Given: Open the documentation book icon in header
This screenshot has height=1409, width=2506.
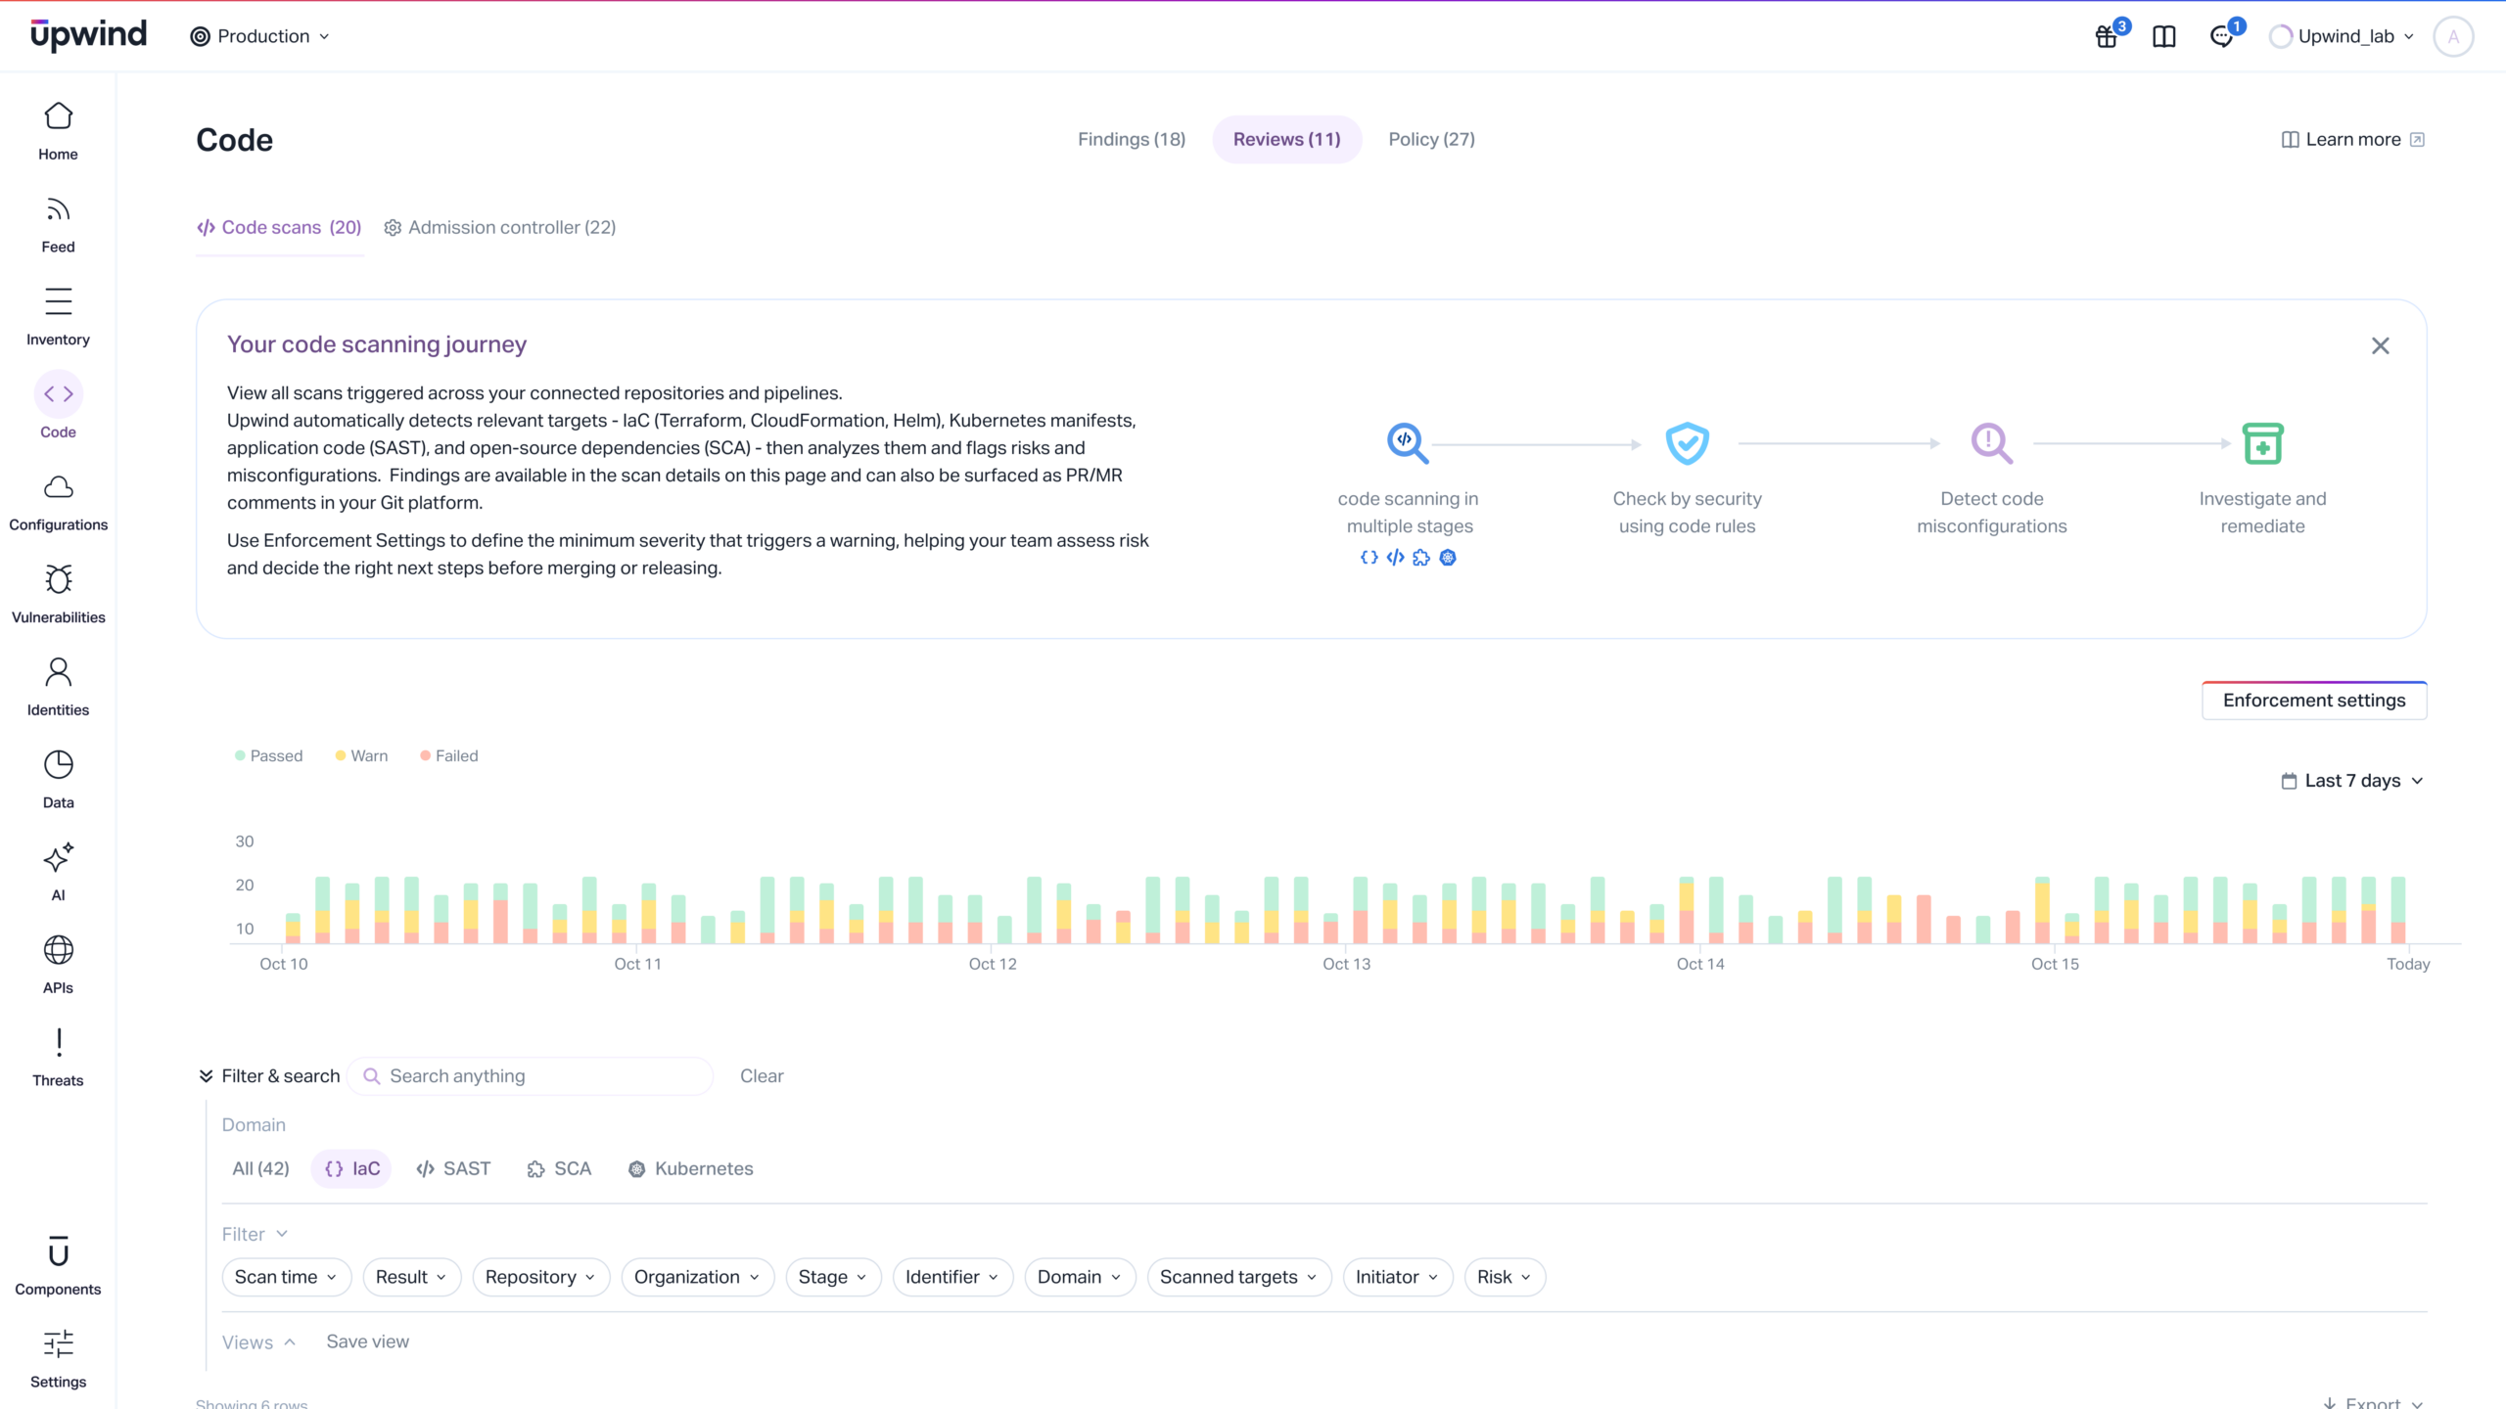Looking at the screenshot, I should pyautogui.click(x=2164, y=37).
